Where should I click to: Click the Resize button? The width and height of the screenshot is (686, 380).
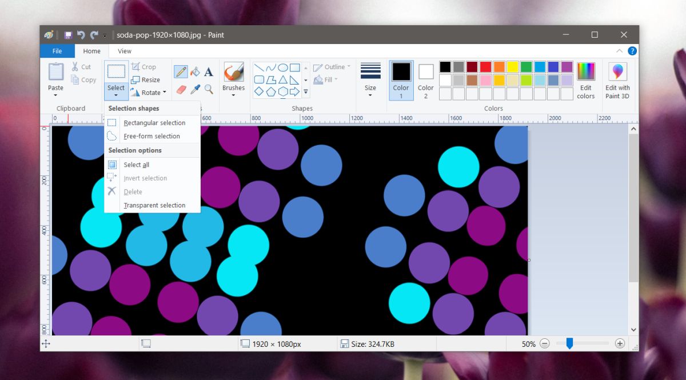146,80
